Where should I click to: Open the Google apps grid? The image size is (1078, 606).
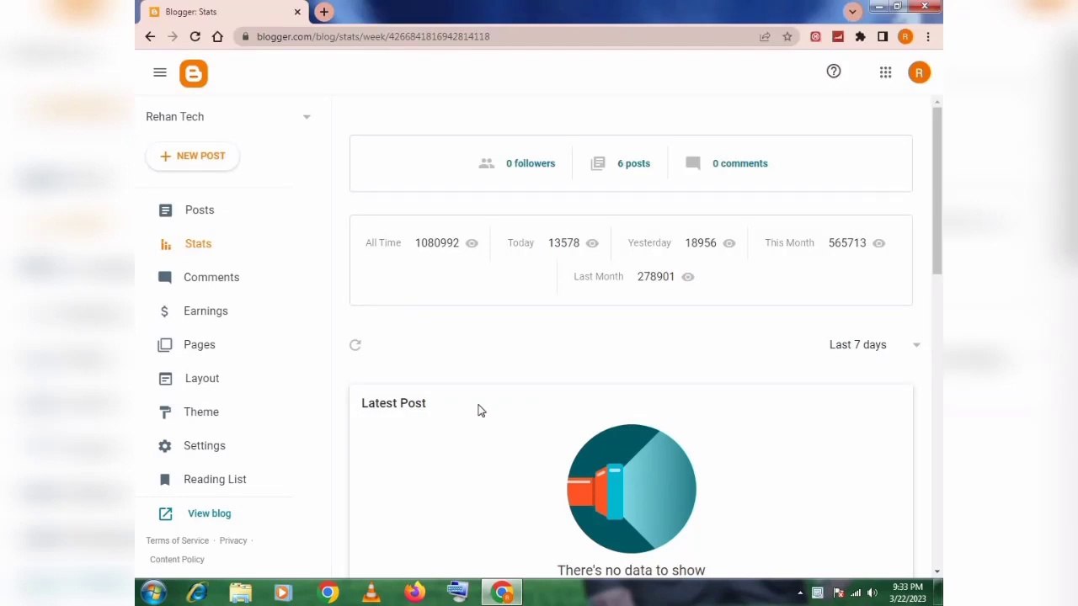pos(885,72)
